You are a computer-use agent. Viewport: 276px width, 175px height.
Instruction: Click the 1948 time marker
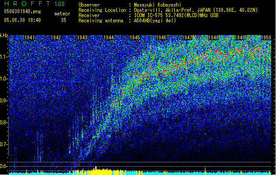(x=213, y=38)
